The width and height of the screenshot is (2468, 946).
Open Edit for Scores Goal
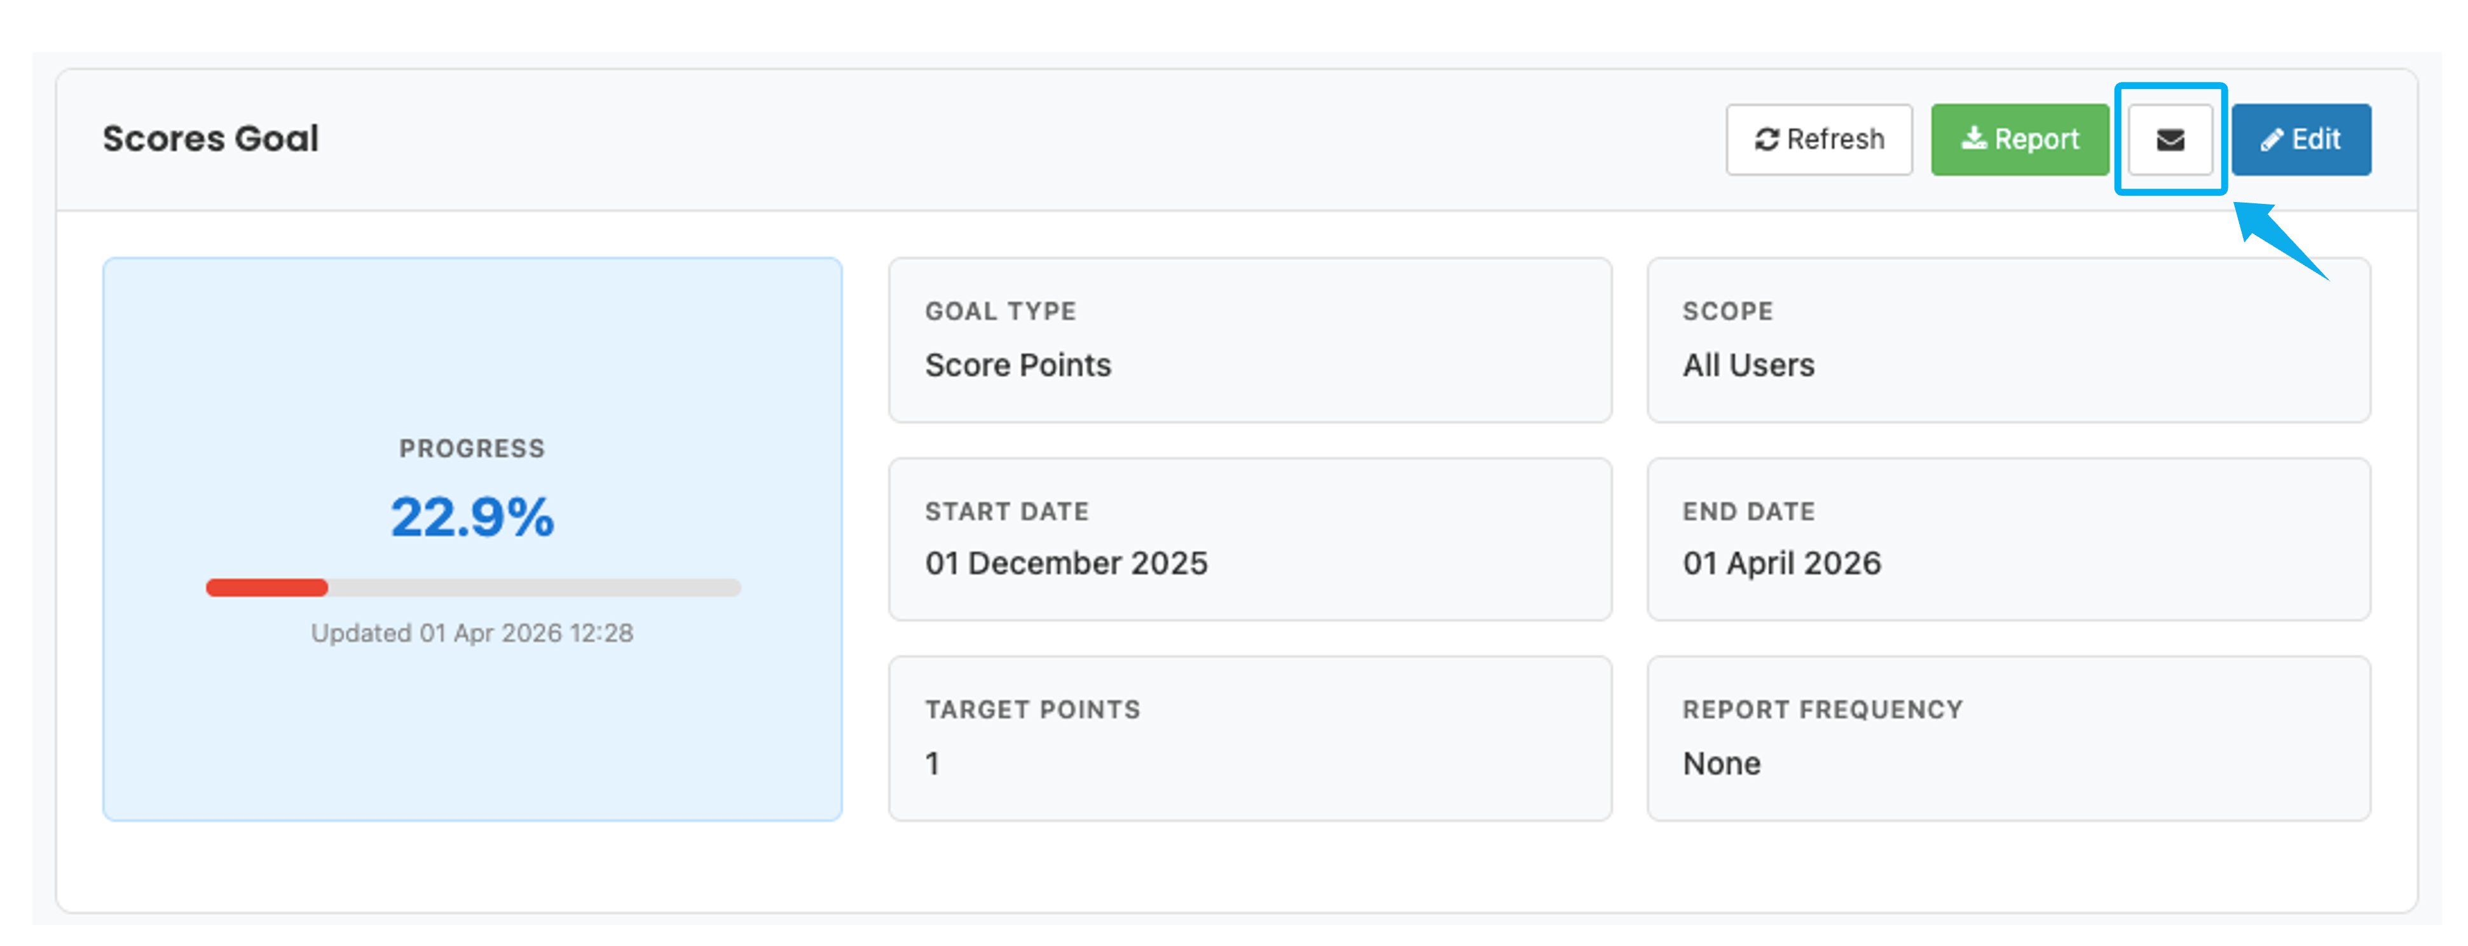tap(2301, 140)
